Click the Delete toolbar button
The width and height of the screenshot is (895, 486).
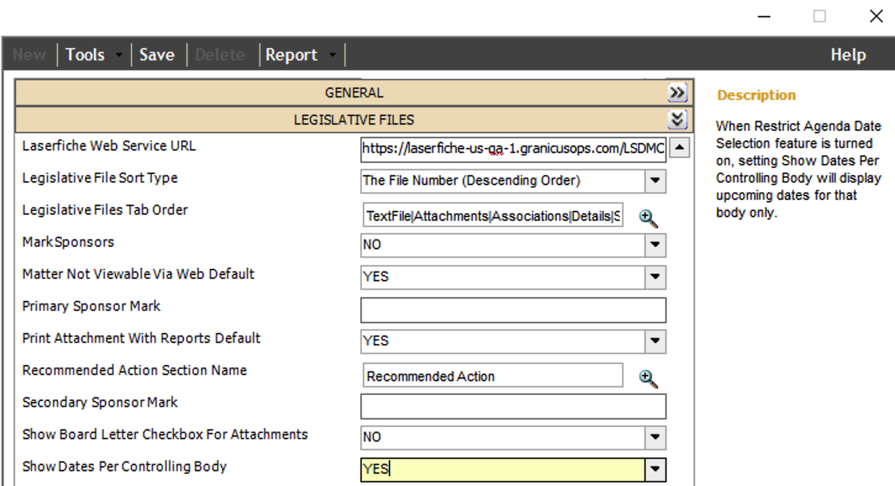[x=220, y=55]
